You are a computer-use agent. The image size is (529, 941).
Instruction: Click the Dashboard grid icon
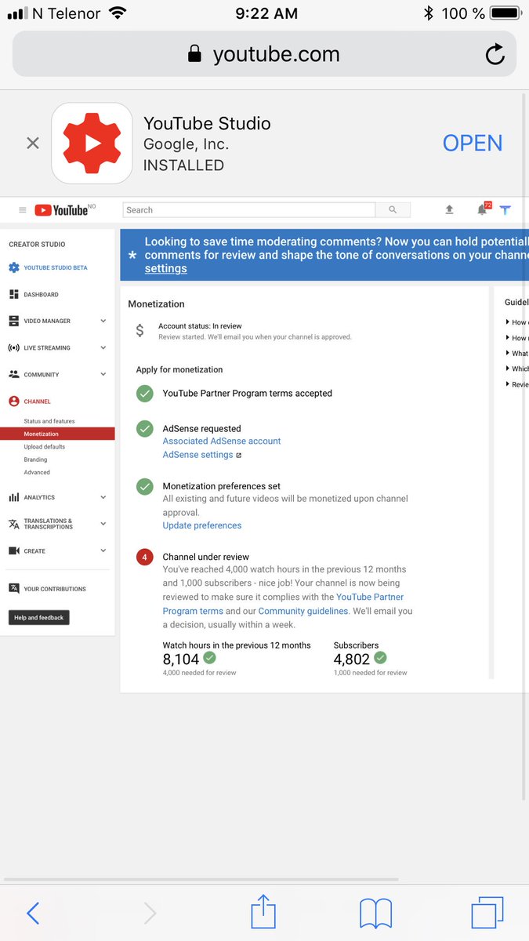tap(13, 295)
